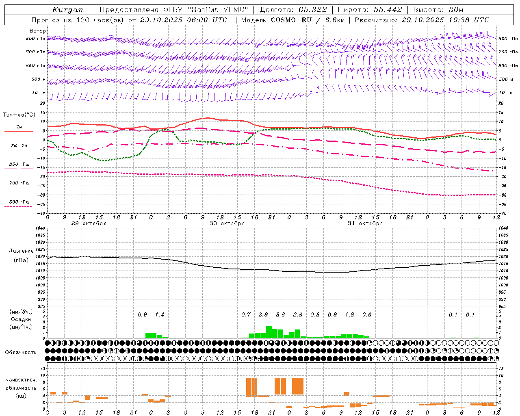Click the Конвективн. convective cloud label
The height and width of the screenshot is (416, 520).
point(21,380)
